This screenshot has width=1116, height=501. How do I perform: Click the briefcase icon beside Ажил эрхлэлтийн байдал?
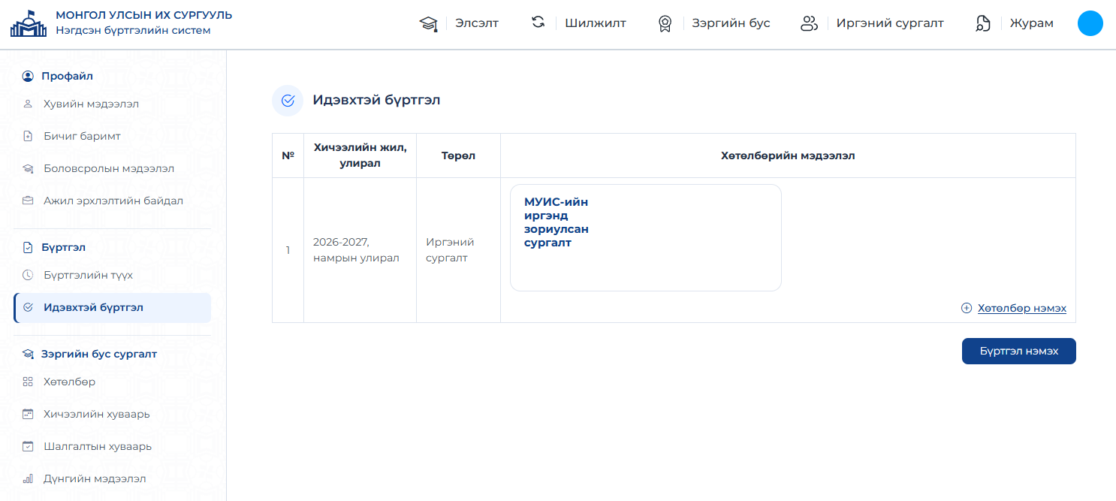28,201
